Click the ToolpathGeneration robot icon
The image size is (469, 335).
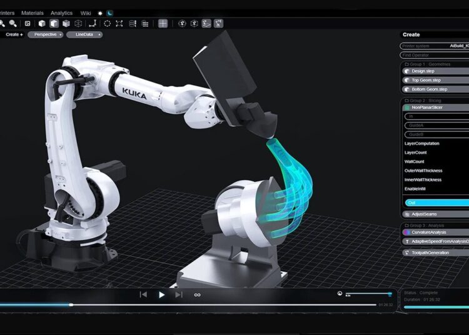tap(407, 253)
